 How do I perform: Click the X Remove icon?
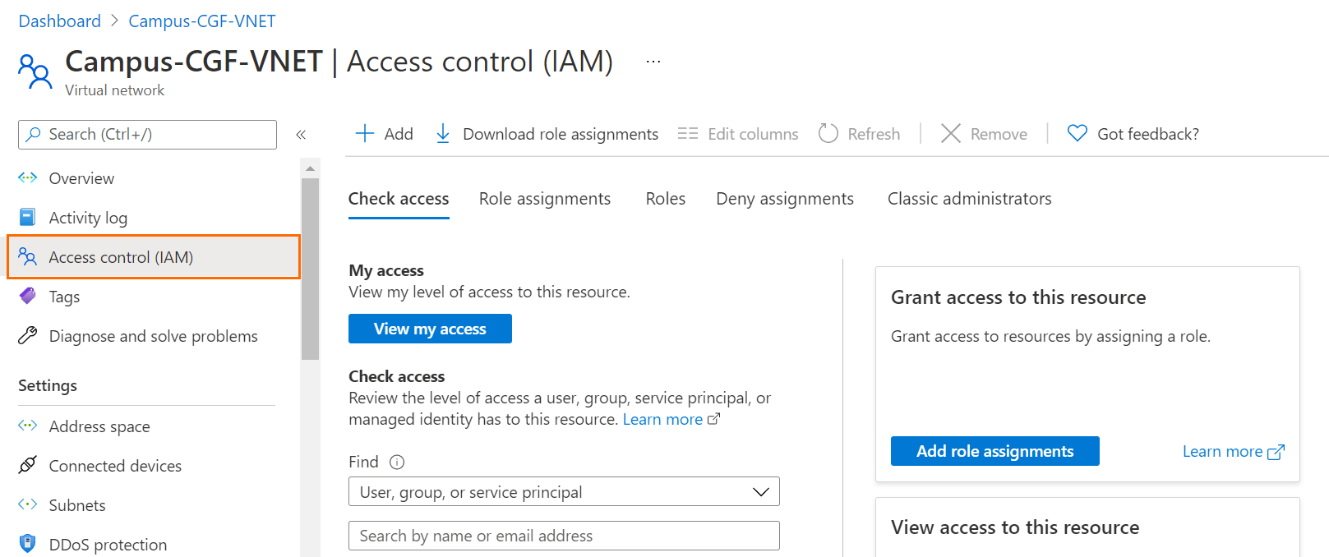click(x=951, y=133)
